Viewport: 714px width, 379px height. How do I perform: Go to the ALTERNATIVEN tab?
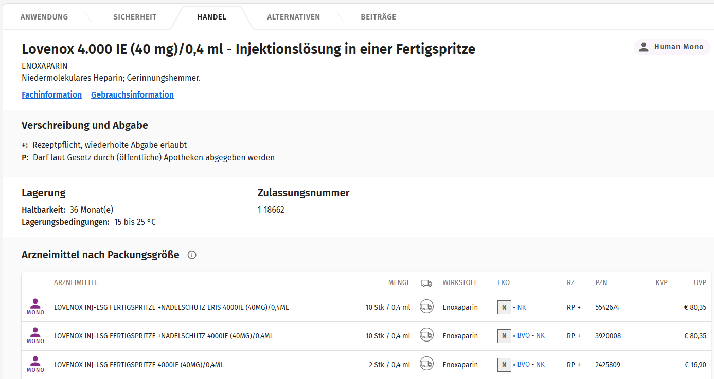[x=293, y=17]
